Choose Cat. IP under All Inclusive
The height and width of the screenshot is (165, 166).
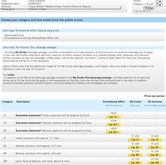click(154, 140)
